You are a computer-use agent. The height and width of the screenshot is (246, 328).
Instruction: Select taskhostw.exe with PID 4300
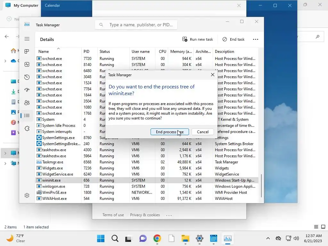pos(147,150)
